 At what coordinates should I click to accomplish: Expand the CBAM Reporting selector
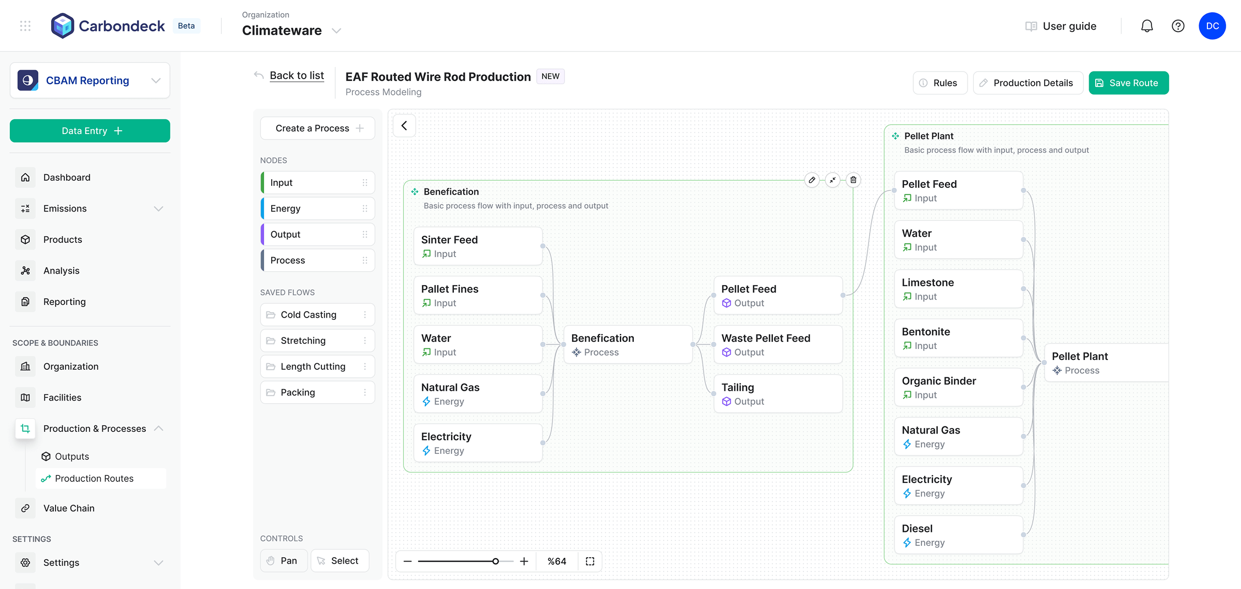[156, 80]
